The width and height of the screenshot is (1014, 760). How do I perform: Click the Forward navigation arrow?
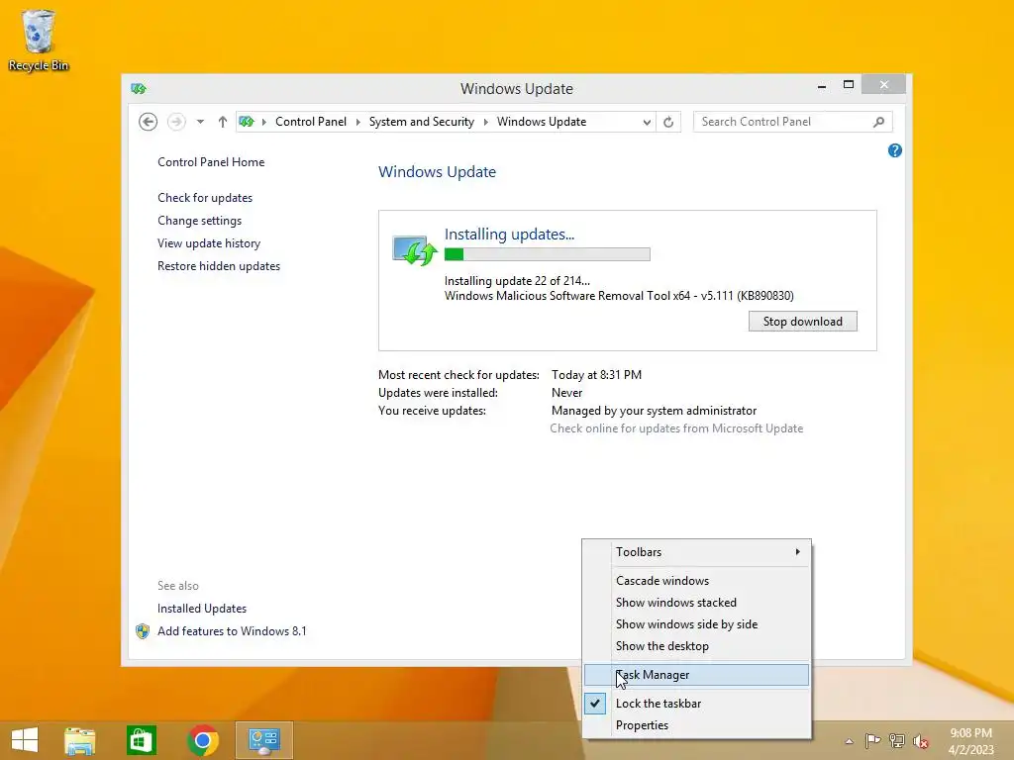(176, 122)
